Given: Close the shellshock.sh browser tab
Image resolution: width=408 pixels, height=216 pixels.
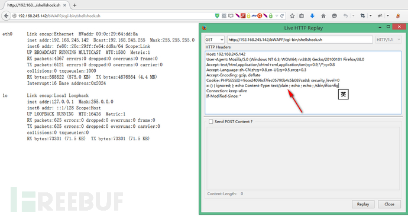Looking at the screenshot, I should (64, 5).
